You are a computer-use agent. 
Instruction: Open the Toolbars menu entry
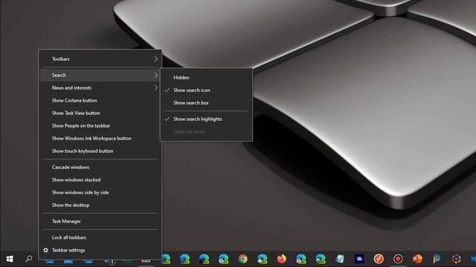100,59
